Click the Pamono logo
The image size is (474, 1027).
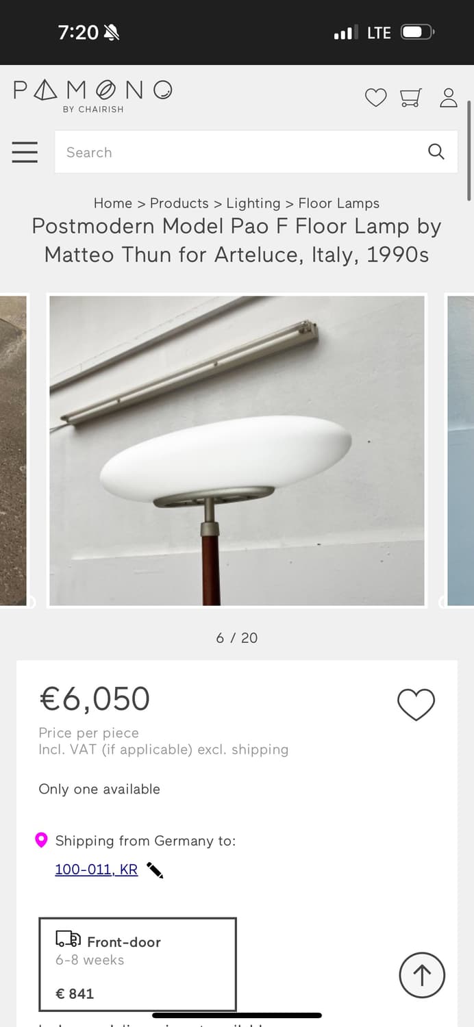pyautogui.click(x=92, y=96)
